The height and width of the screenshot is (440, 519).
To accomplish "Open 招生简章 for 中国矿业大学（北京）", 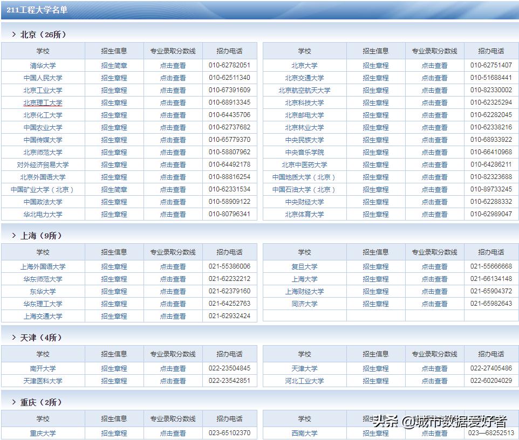I will (114, 190).
